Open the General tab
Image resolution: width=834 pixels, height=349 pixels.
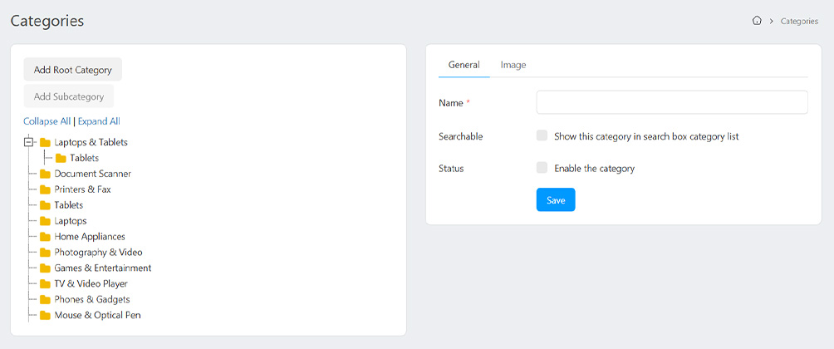(x=464, y=65)
